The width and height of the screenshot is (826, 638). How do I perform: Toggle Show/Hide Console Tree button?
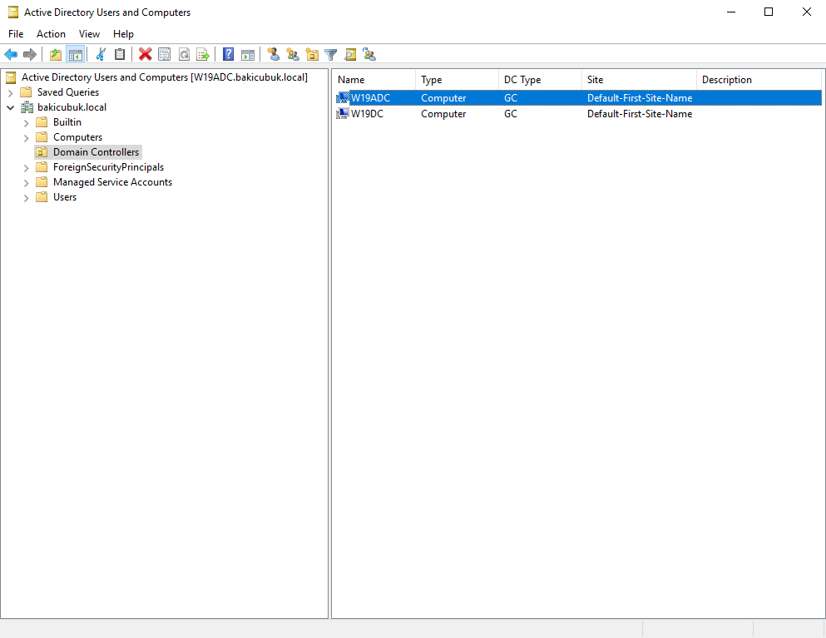point(76,54)
